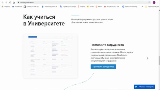Click the page vertical scrollbar thumb
The width and height of the screenshot is (160, 90).
coord(159,60)
